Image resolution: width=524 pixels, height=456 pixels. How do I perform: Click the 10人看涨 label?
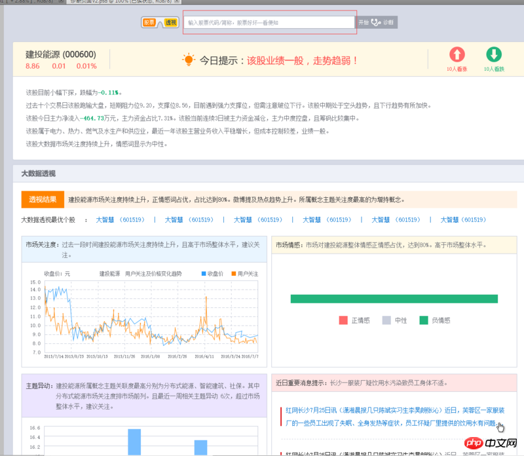click(457, 69)
